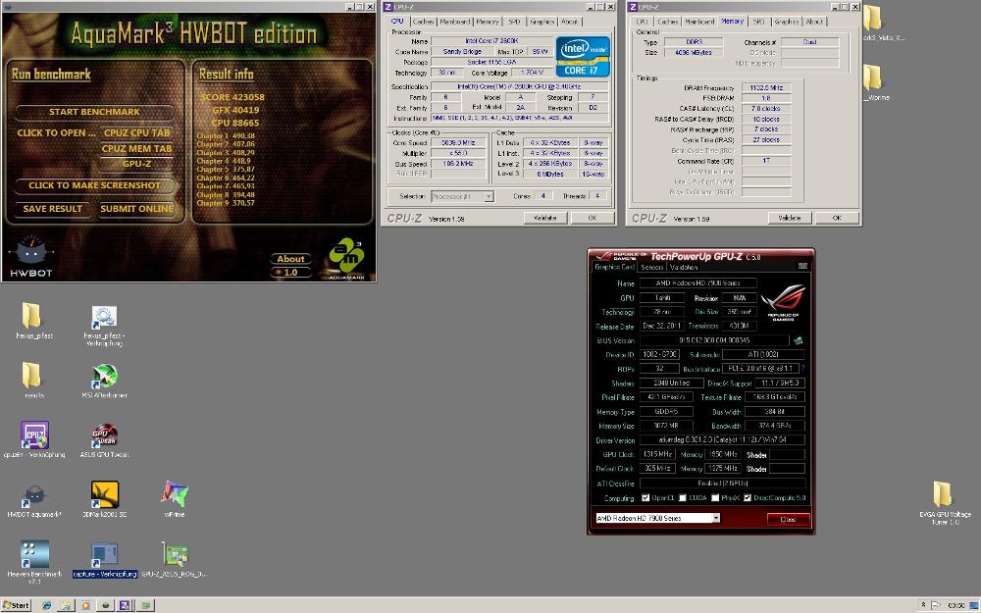Screen dimensions: 981x613
Task: Launch 3DMark2001 SE desktop icon
Action: coord(105,494)
